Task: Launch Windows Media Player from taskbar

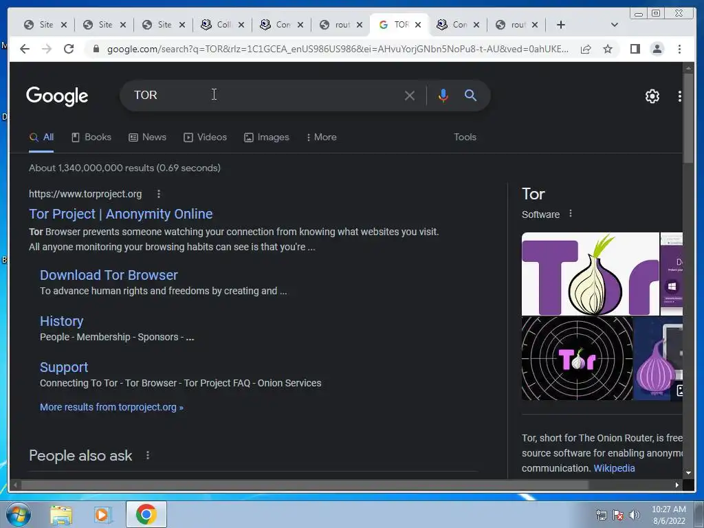Action: [102, 515]
